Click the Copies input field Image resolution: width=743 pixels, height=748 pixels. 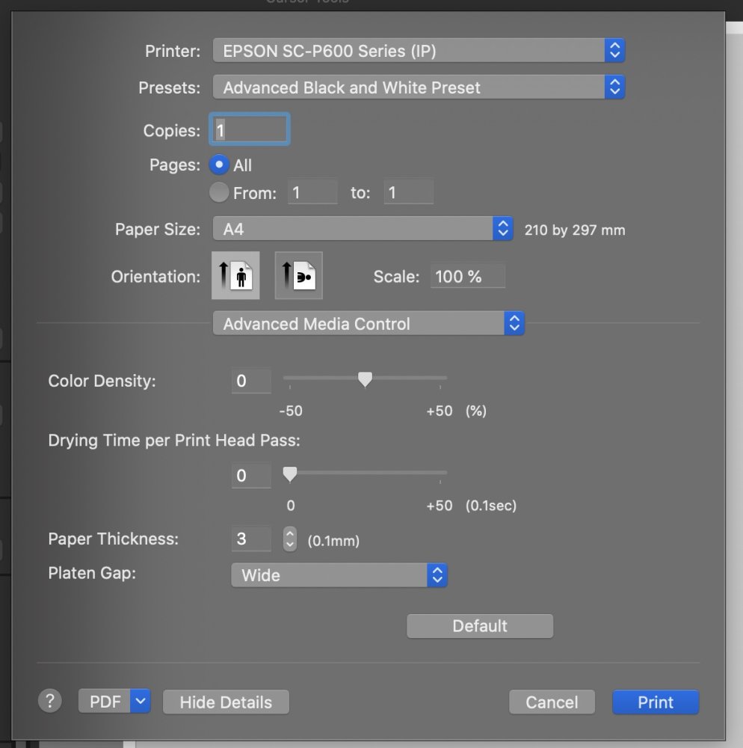[x=250, y=130]
